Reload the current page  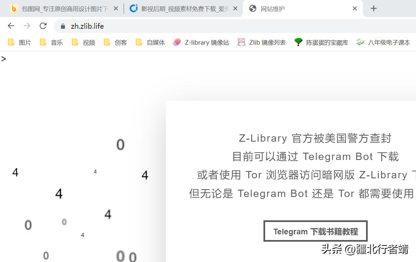(43, 26)
